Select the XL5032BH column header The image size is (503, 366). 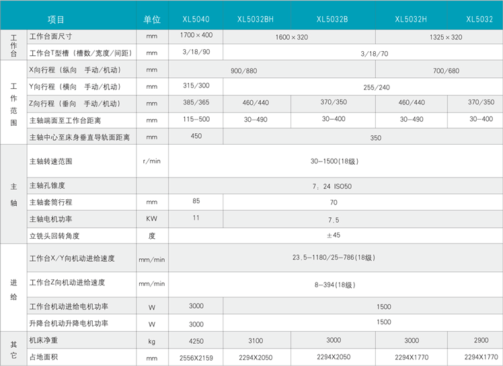point(256,20)
